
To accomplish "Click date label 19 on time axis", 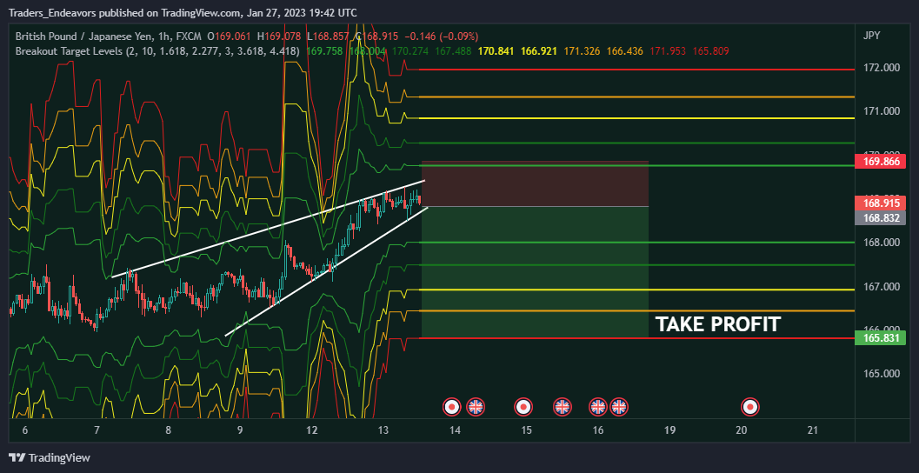I will [669, 430].
